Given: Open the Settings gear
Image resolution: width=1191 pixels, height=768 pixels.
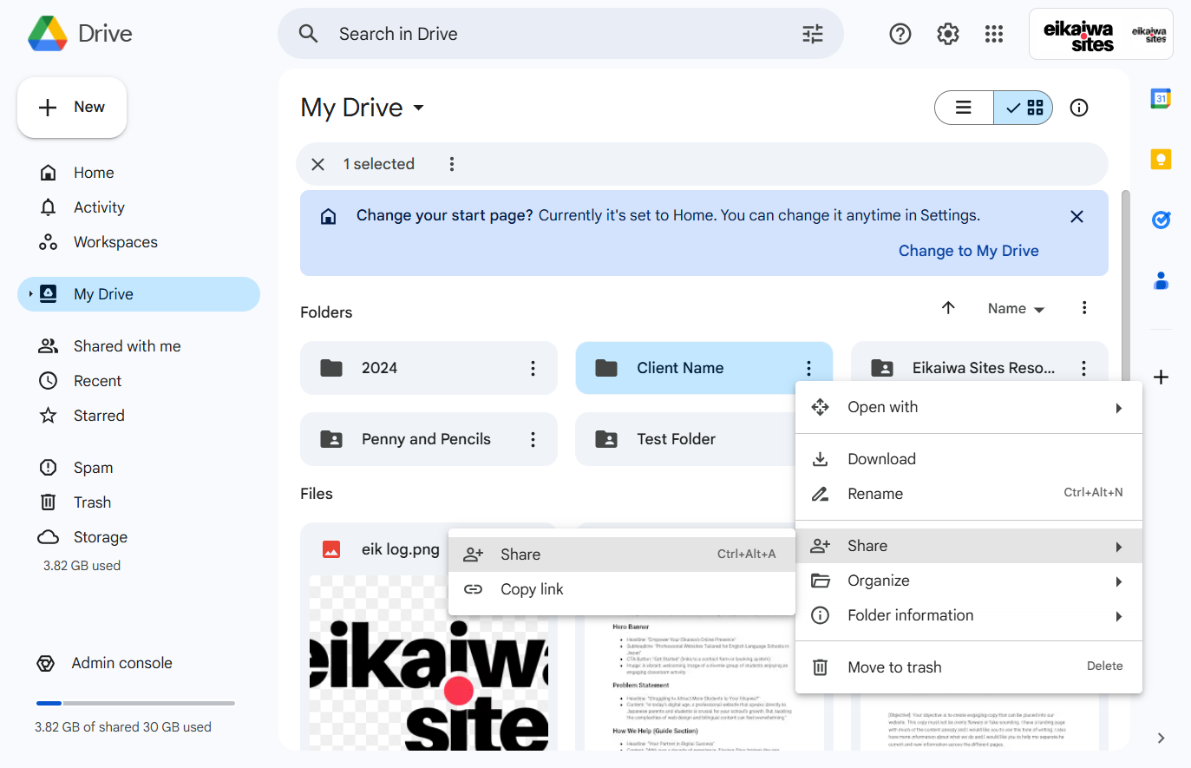Looking at the screenshot, I should pyautogui.click(x=948, y=34).
